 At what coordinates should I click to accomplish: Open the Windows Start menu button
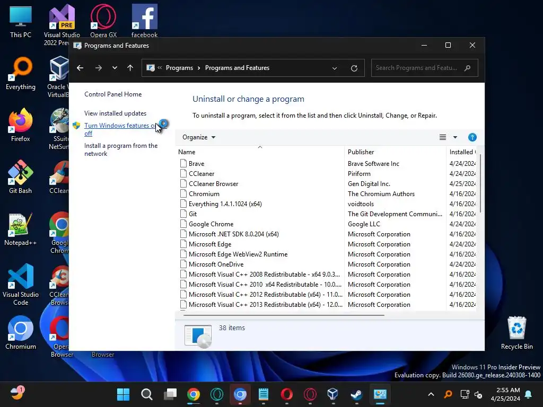pos(123,394)
